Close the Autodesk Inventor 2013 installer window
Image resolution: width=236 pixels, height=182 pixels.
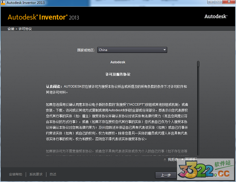coord(229,2)
